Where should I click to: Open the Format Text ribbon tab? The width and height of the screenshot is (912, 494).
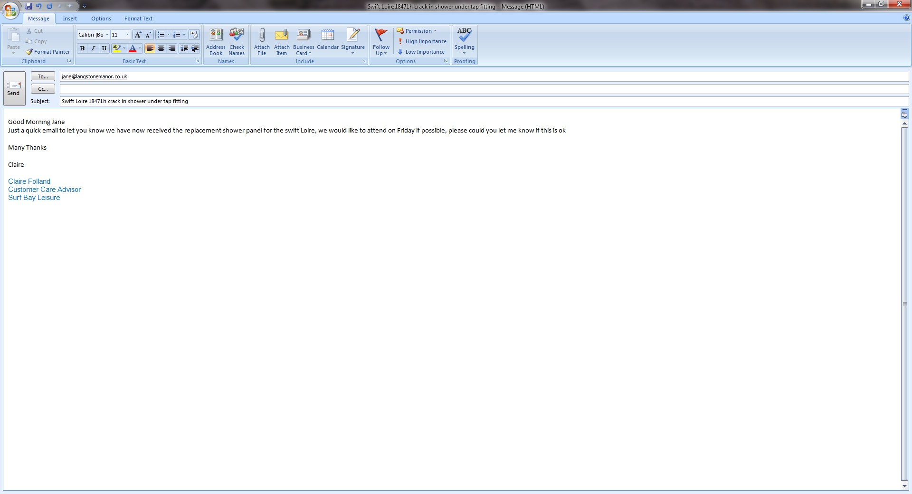[x=138, y=19]
